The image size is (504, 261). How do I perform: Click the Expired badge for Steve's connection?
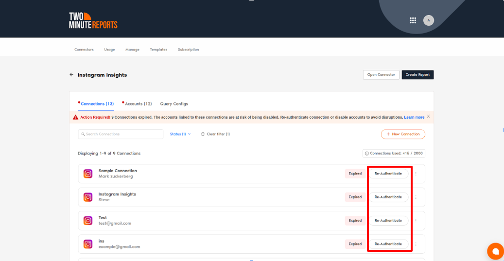click(x=355, y=197)
